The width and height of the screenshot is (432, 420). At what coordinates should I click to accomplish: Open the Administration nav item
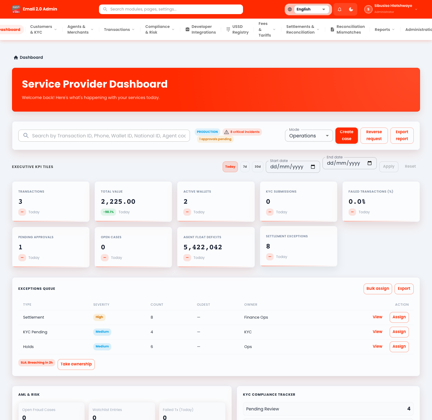tap(418, 29)
